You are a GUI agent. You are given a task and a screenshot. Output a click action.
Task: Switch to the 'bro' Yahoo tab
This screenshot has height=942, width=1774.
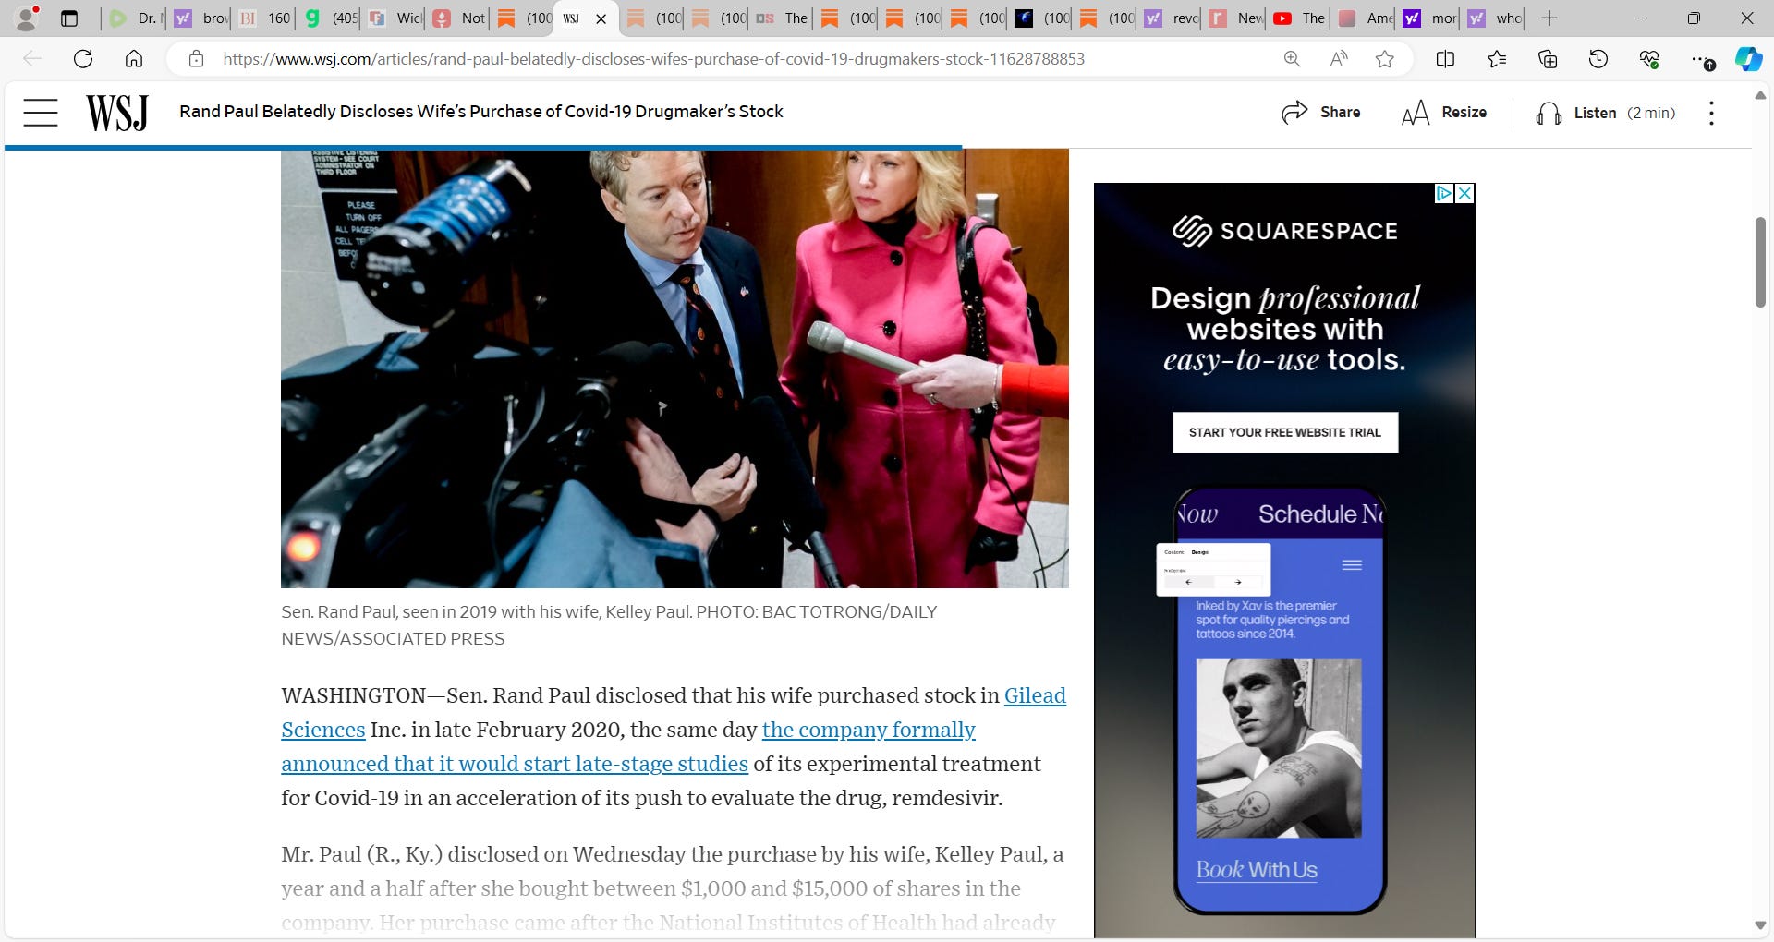click(x=200, y=18)
